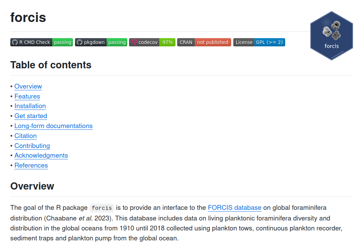Click the GitHub icon on R CMD Check badge
The width and height of the screenshot is (364, 250).
click(x=15, y=42)
